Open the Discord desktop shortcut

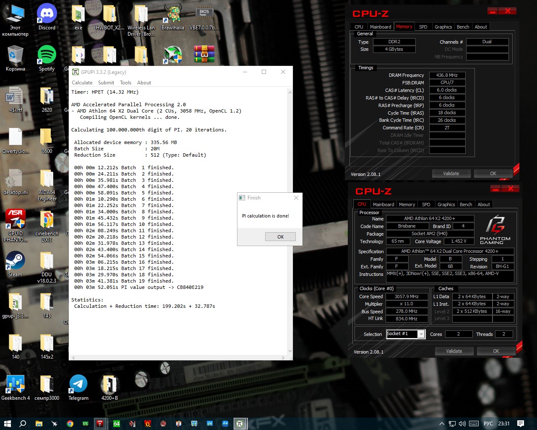click(x=47, y=17)
